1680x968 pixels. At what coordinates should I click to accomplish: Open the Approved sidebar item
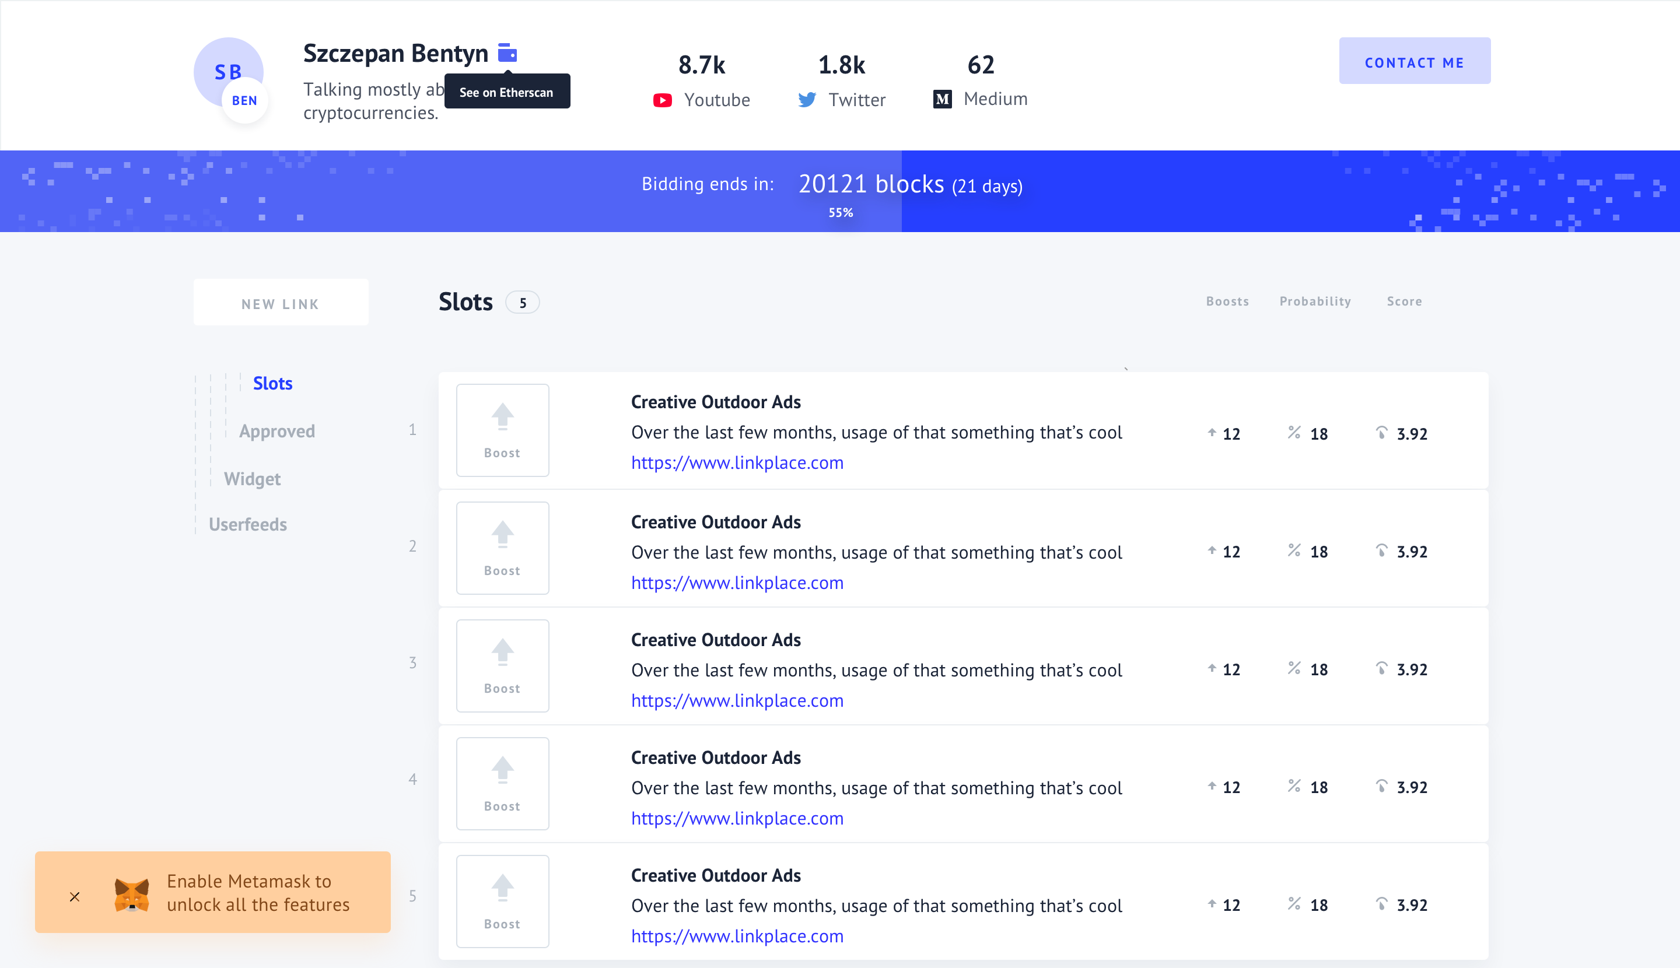pyautogui.click(x=276, y=432)
